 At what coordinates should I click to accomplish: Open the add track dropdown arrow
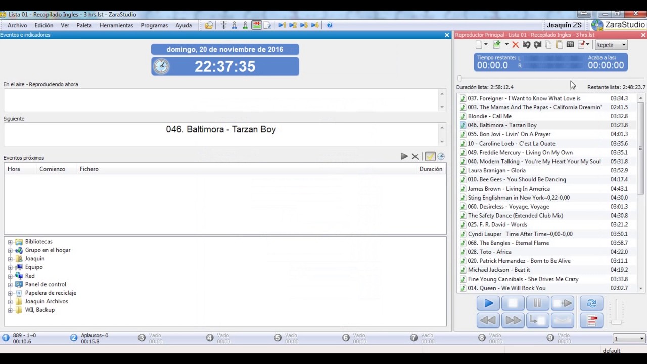(507, 45)
